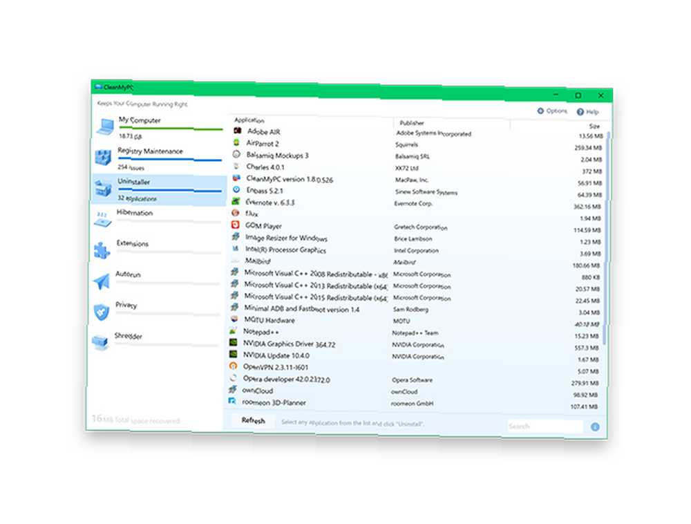
Task: Click the Brice Lambson publisher cell
Action: pyautogui.click(x=413, y=239)
